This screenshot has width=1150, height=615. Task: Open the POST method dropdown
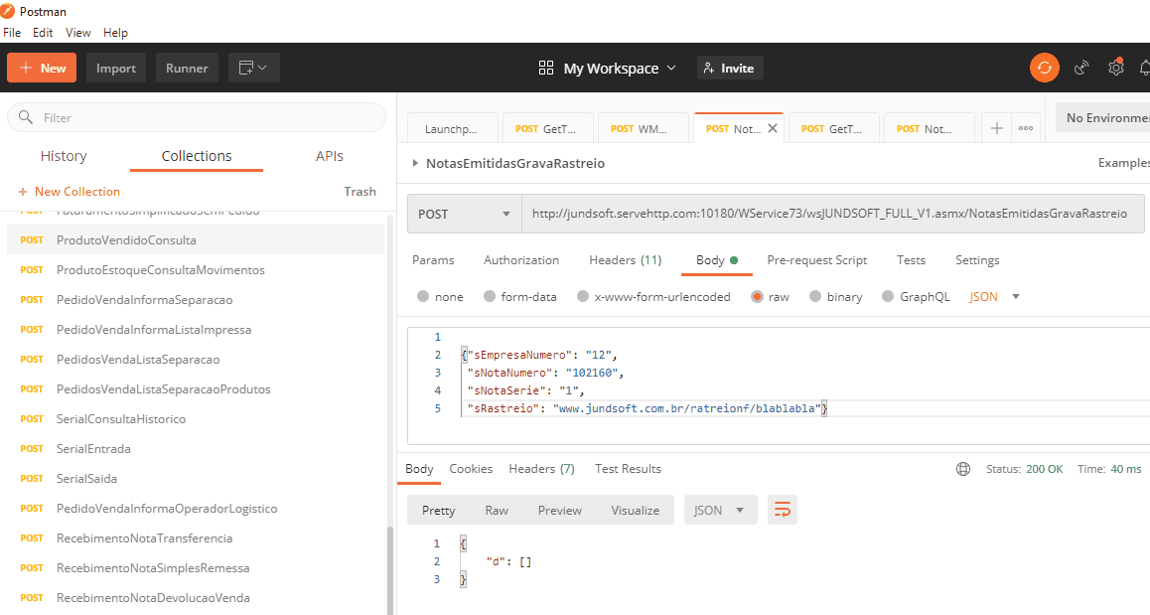(x=464, y=214)
